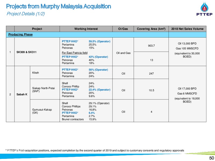
Task: Click the '9.6%' Pertamina SNP value
Action: (x=92, y=96)
